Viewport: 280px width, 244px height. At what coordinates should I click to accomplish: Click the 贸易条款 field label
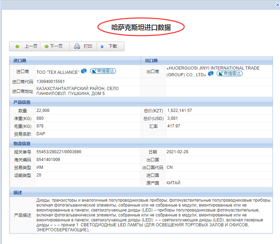[23, 134]
